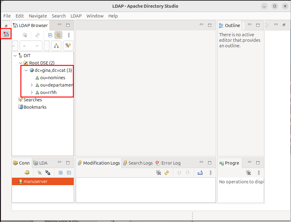
Task: Toggle Link with Editor in LDAP Browser
Action: point(58,35)
